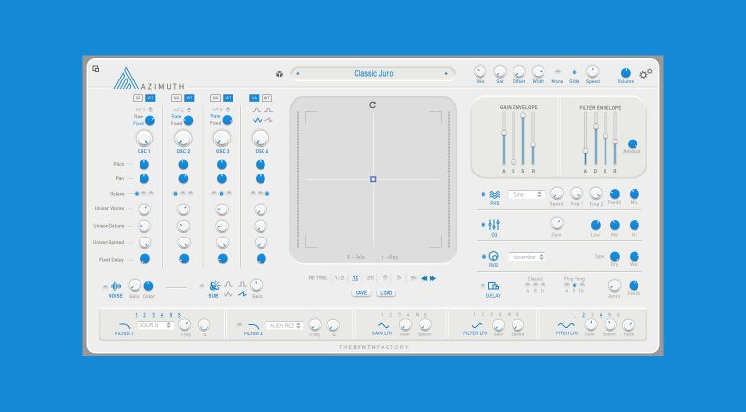Click the phaser PHS waves icon
The width and height of the screenshot is (746, 412).
[x=495, y=194]
